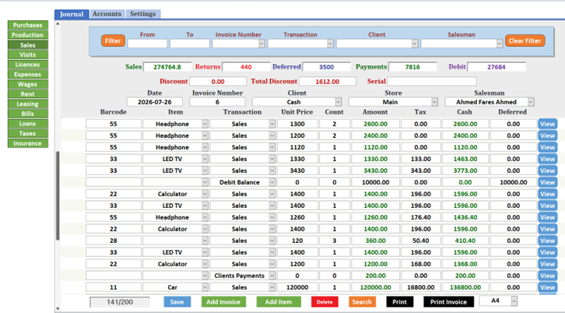Image resolution: width=565 pixels, height=313 pixels.
Task: Open Transaction dropdown of Debit Balance row
Action: click(x=272, y=182)
